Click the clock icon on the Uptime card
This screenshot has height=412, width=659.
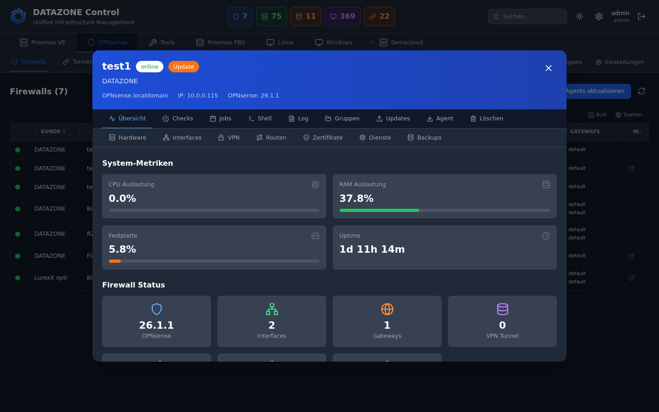point(546,235)
